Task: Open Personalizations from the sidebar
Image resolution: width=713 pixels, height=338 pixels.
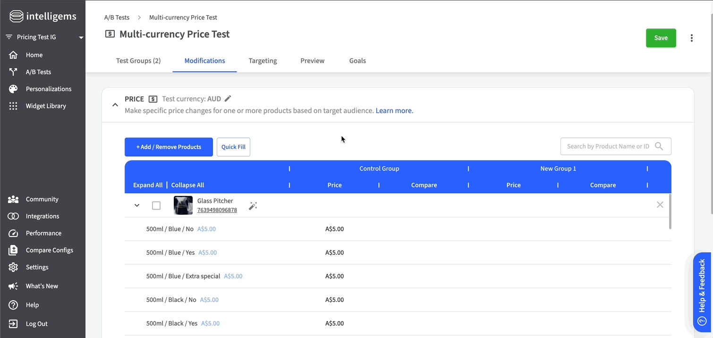Action: point(48,89)
